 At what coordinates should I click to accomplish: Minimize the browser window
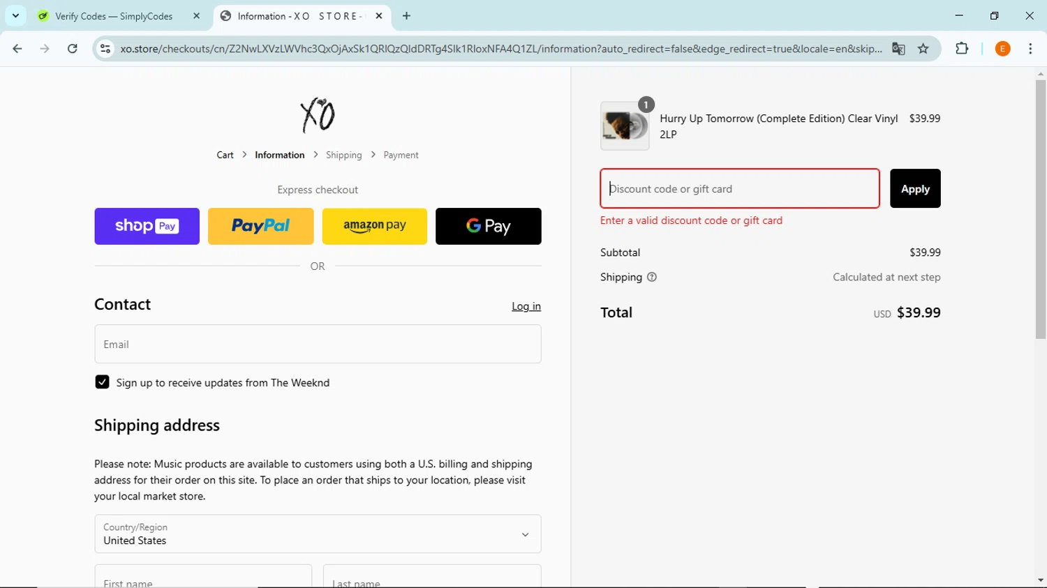(959, 15)
